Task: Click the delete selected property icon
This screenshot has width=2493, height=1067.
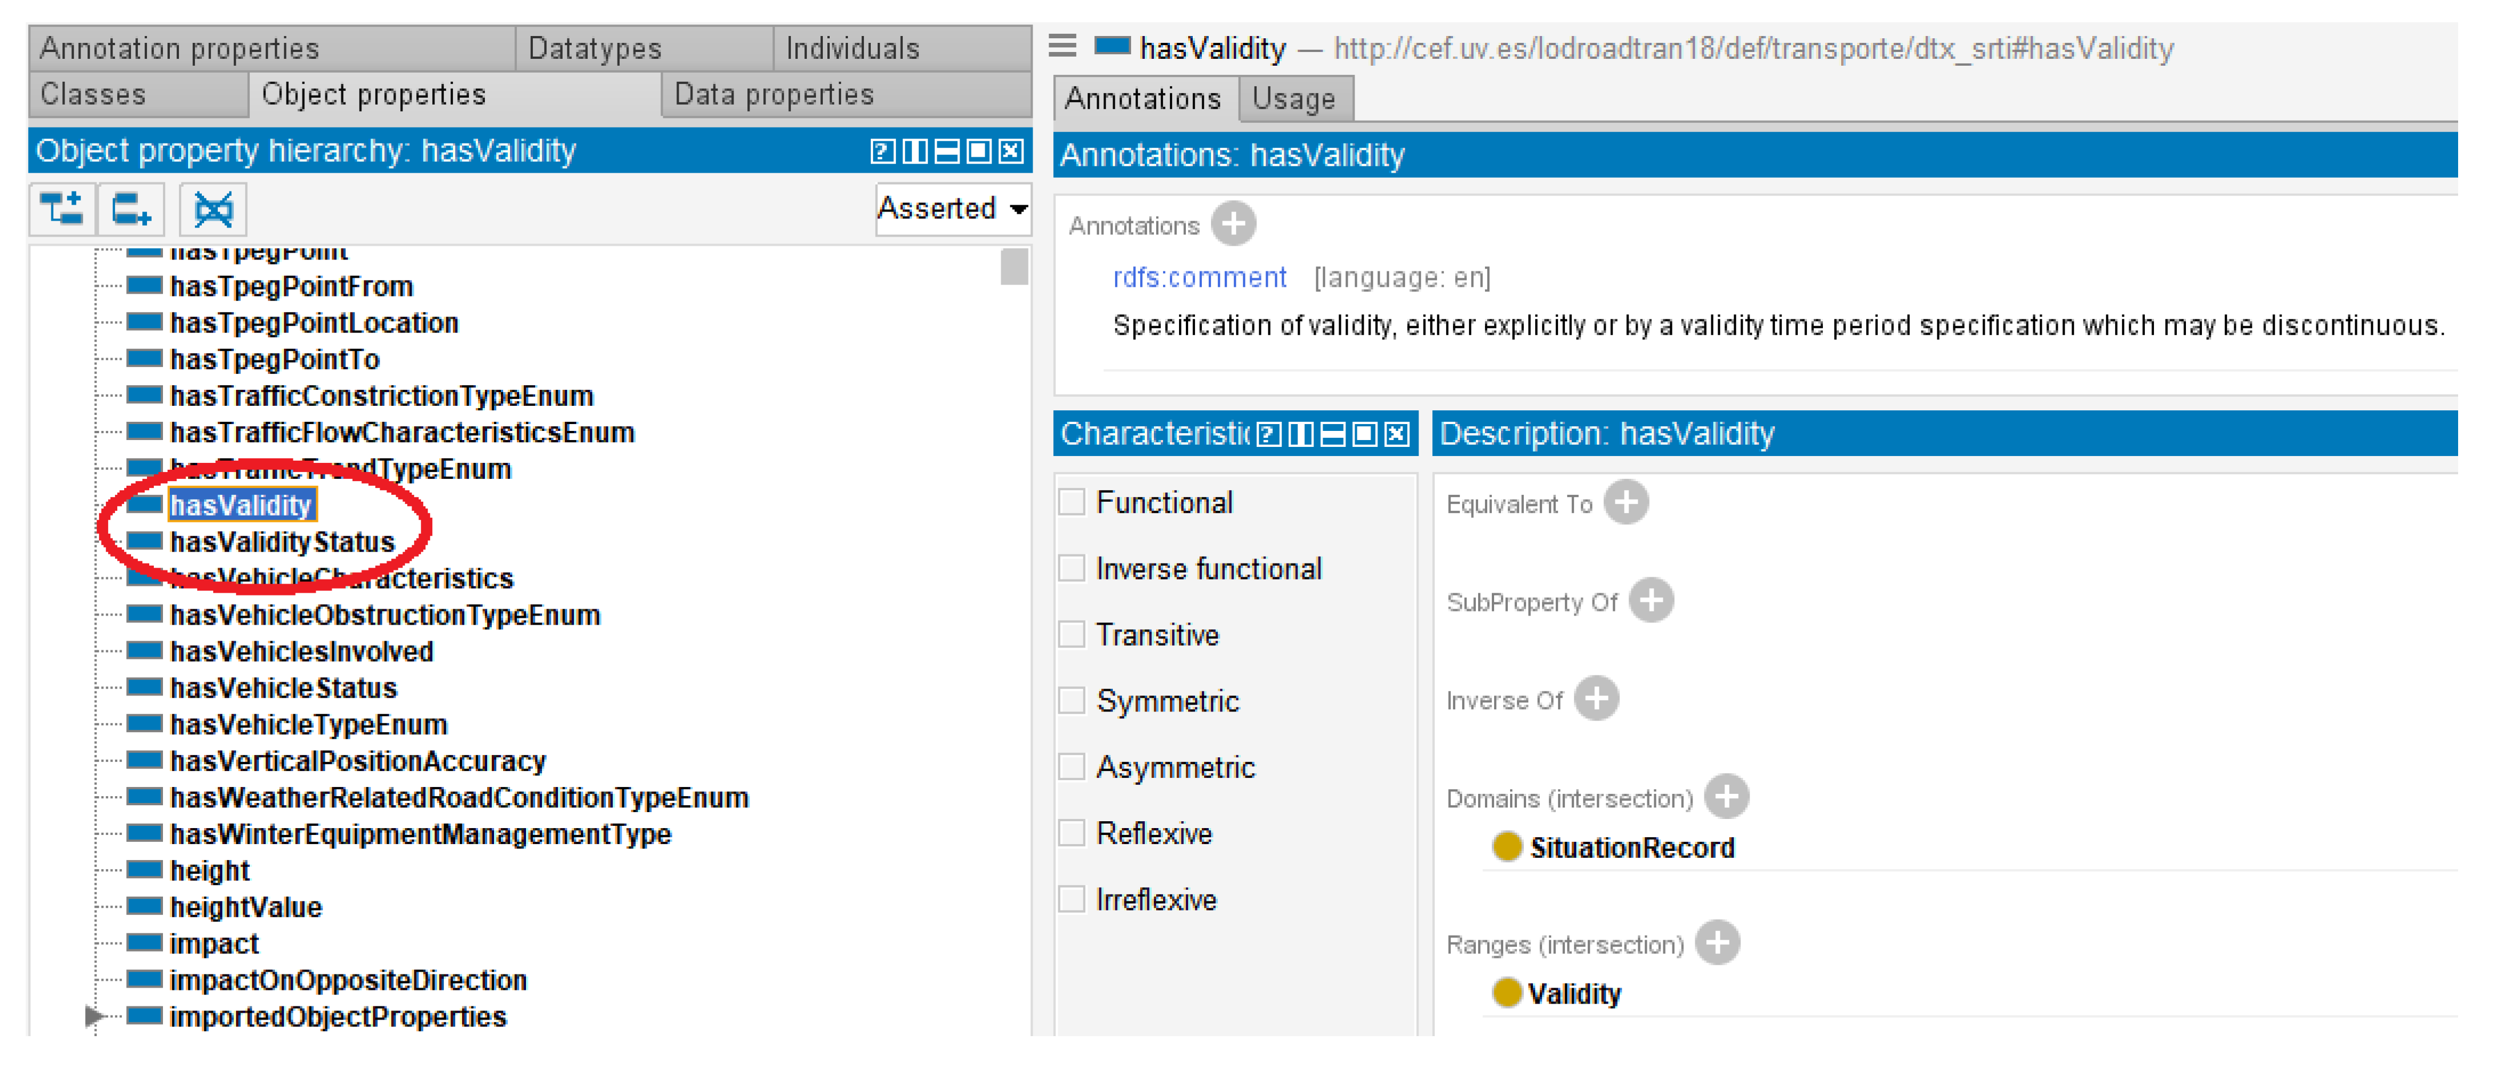Action: [213, 209]
